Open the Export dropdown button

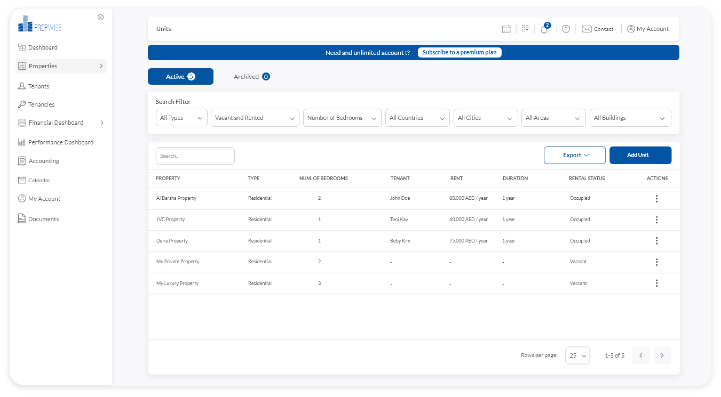(574, 155)
